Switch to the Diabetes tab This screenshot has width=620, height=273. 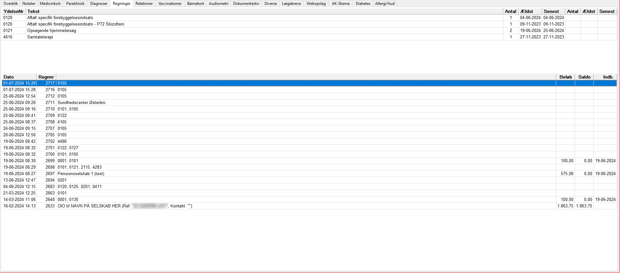363,4
